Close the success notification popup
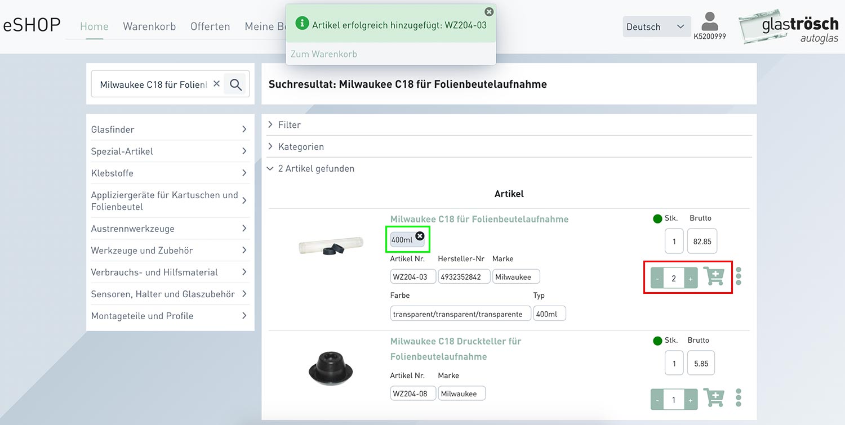This screenshot has height=425, width=845. click(489, 12)
